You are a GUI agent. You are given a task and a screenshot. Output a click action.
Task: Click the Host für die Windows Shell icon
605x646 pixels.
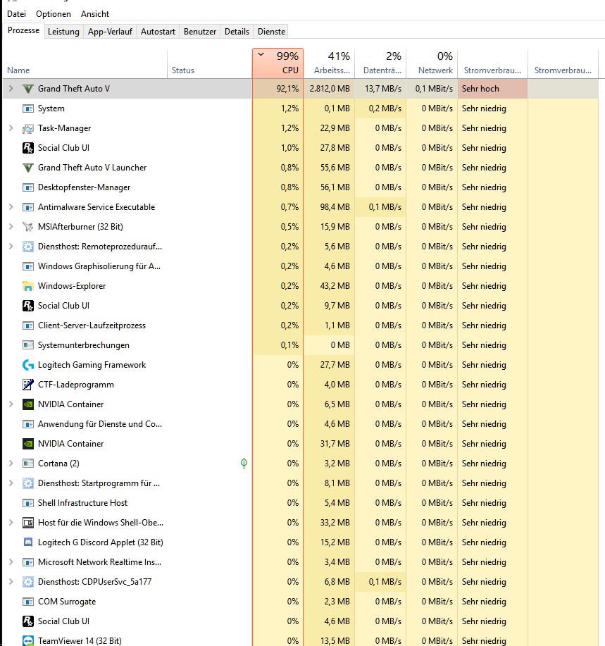(27, 523)
